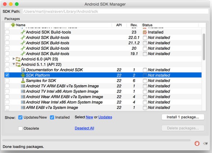Uncheck the SDK Platform checkbox
Image resolution: width=212 pixels, height=153 pixels.
tap(7, 75)
